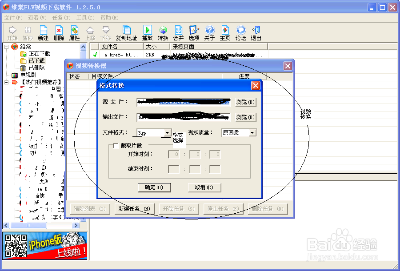
Task: Open the 工具(T) menu
Action: [85, 18]
